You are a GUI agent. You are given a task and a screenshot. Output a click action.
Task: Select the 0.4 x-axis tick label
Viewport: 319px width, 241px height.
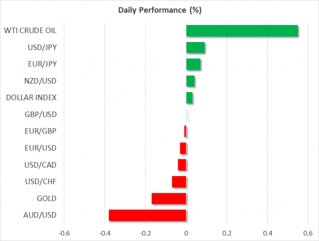(x=267, y=232)
